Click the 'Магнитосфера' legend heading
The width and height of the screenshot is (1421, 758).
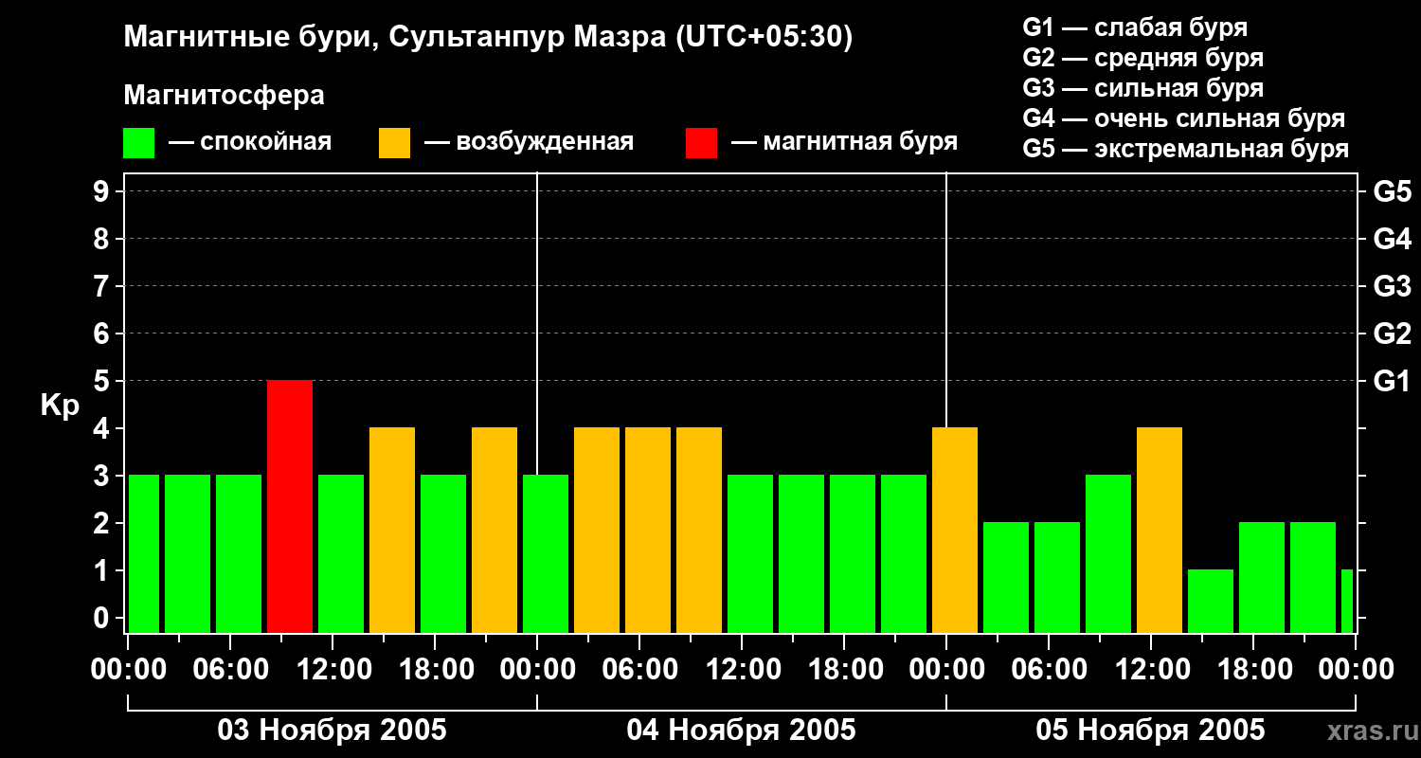pos(224,96)
